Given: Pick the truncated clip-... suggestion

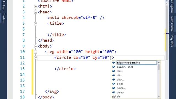Looking at the screenshot, I should tap(120, 79).
